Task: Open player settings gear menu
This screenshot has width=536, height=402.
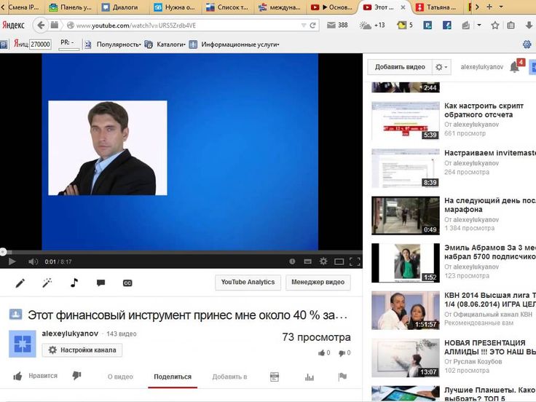Action: [x=323, y=261]
